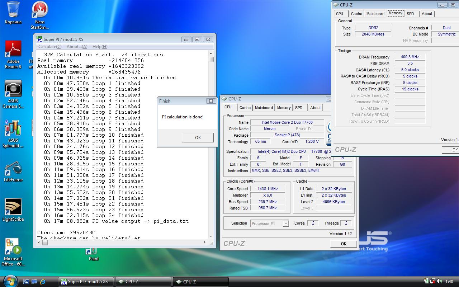Click the Loop 24 finished line

point(94,215)
